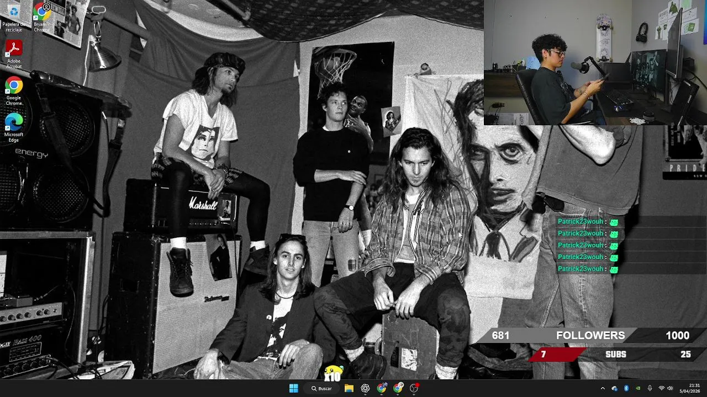The width and height of the screenshot is (707, 397).
Task: Select the Adobe Acrobat desktop shortcut
Action: [x=13, y=55]
